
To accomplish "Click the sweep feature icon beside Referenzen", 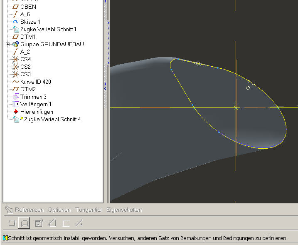I will 9,210.
